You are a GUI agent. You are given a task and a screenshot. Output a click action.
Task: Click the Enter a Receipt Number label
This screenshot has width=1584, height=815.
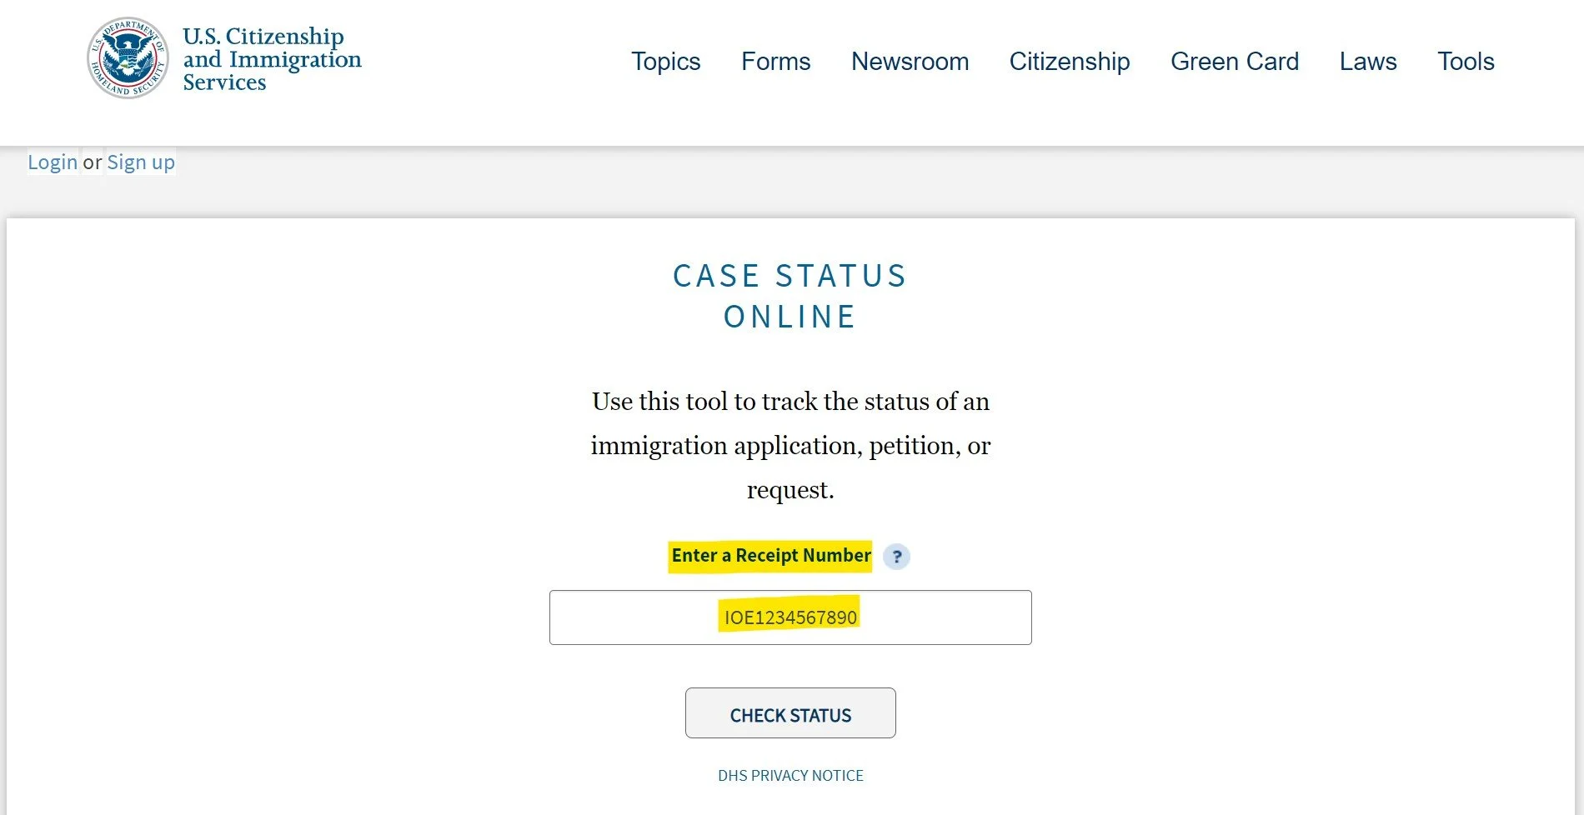771,556
